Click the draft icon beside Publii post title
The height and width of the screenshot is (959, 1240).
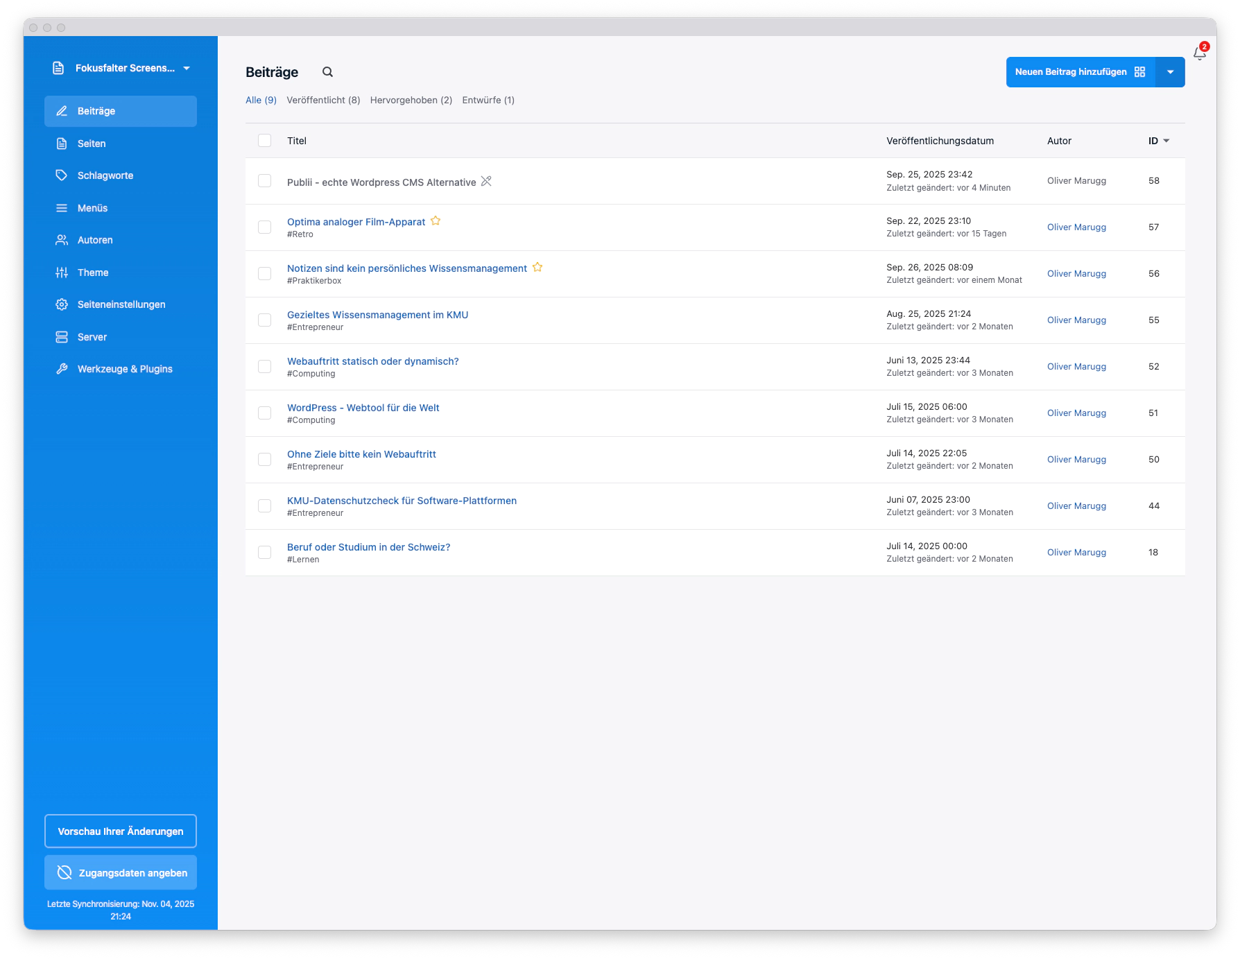(x=486, y=182)
